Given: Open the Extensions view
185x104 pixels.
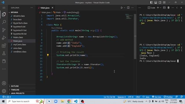Looking at the screenshot, I should pos(4,46).
